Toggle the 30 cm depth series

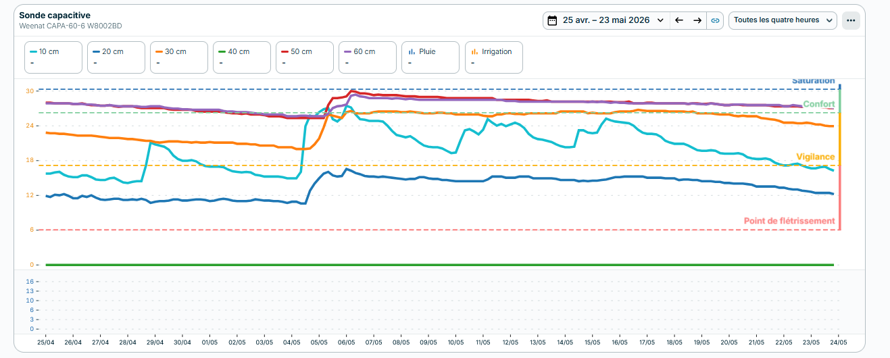coord(179,57)
